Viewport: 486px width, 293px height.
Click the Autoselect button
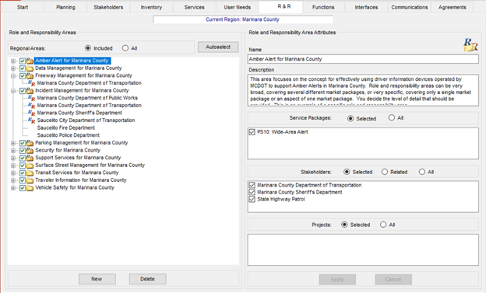pos(218,47)
